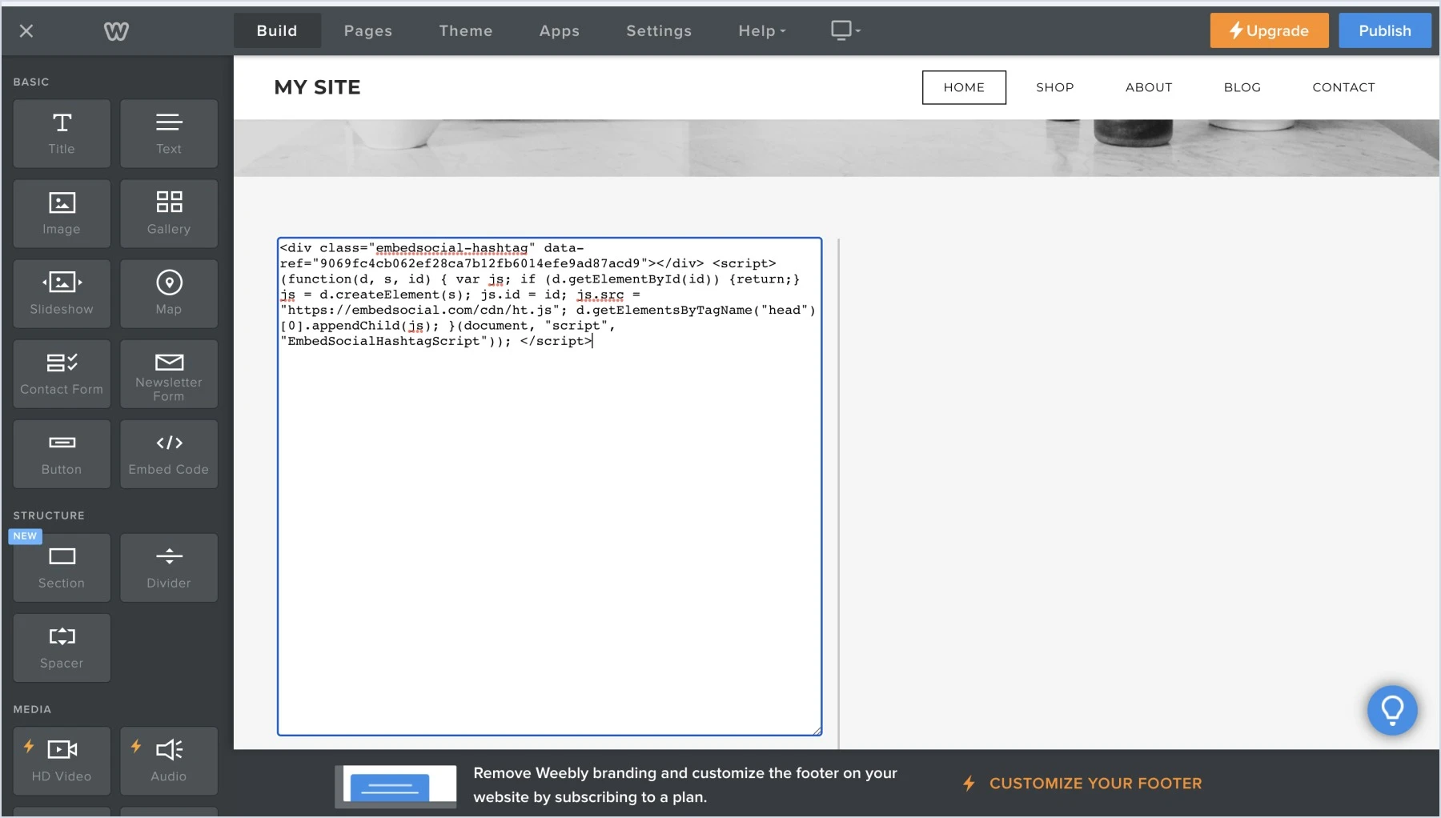Open the Settings tab
Screen dimensions: 1441x818
pos(659,30)
